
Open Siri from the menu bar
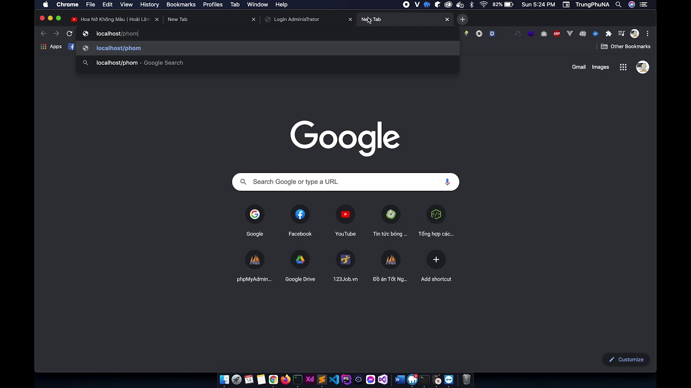pyautogui.click(x=632, y=4)
